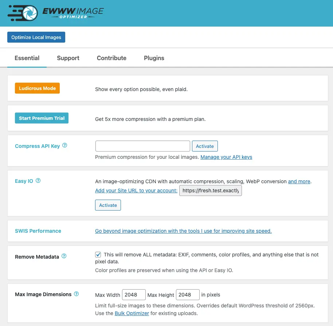Click the SWIS Performance label
Image resolution: width=333 pixels, height=326 pixels.
pyautogui.click(x=38, y=231)
